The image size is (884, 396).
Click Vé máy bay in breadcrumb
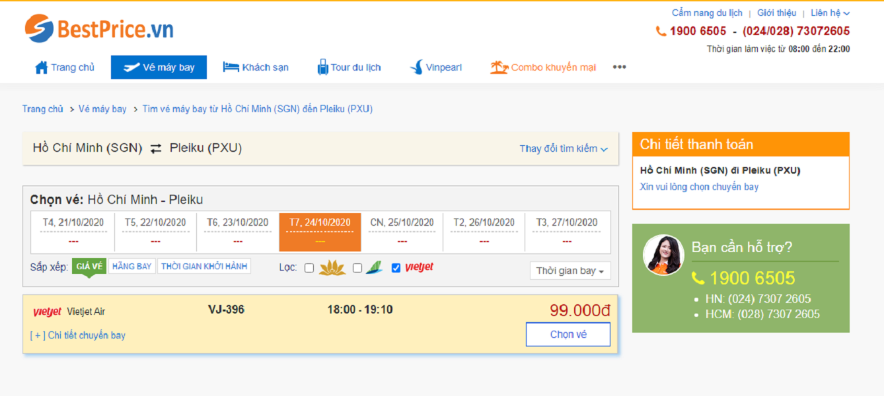pos(102,109)
